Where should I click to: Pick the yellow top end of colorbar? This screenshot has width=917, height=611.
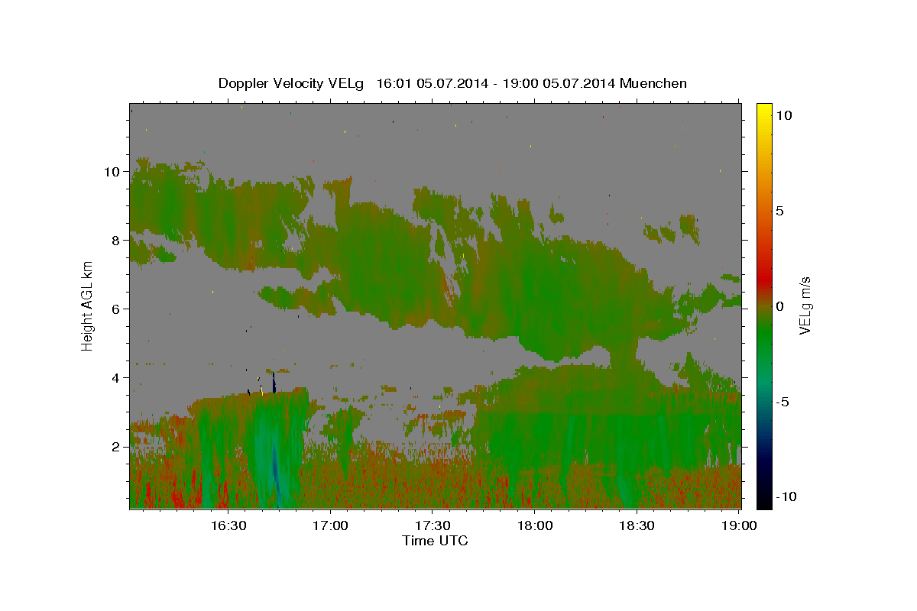click(x=763, y=111)
